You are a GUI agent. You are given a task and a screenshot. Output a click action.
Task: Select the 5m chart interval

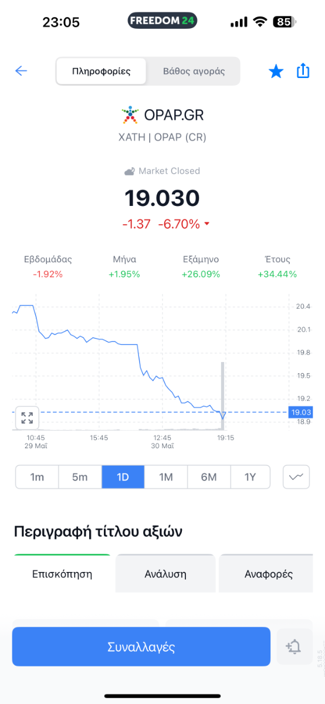coord(80,477)
